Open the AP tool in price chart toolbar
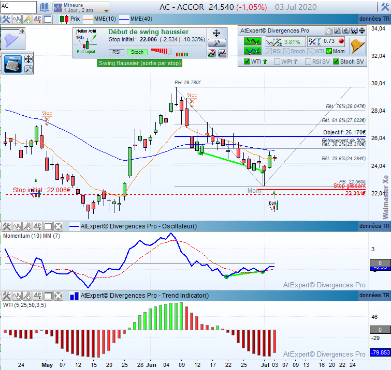Viewport: 391px width, 370px height. [x=37, y=19]
